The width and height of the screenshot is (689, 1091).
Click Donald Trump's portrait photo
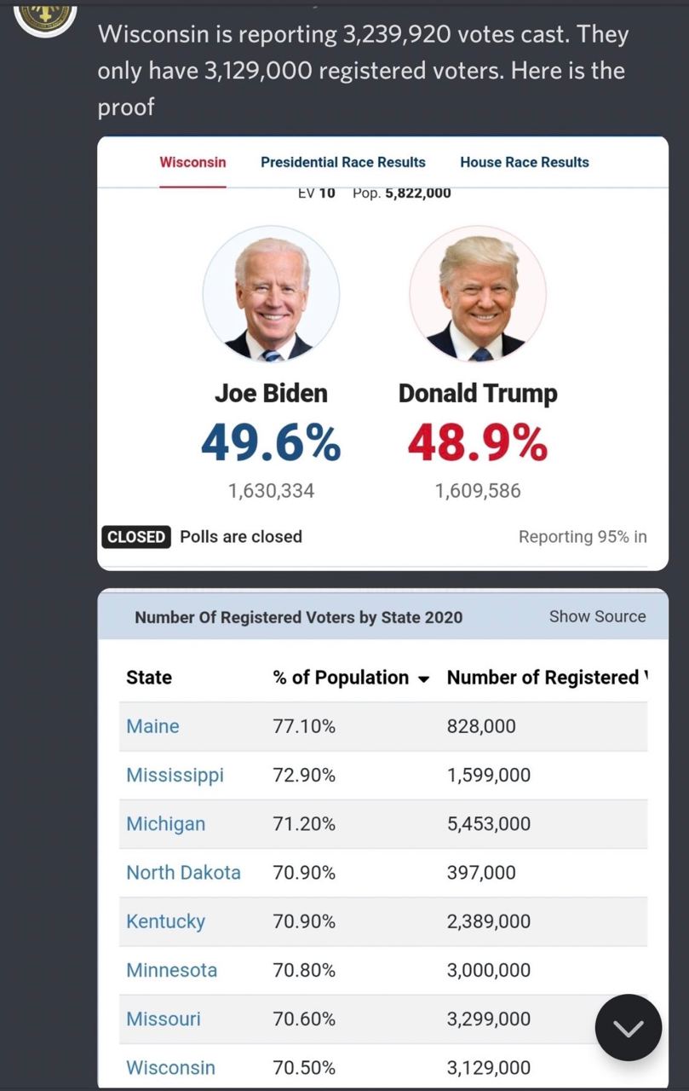[x=478, y=294]
